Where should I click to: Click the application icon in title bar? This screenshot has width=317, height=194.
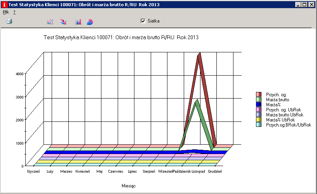point(4,4)
